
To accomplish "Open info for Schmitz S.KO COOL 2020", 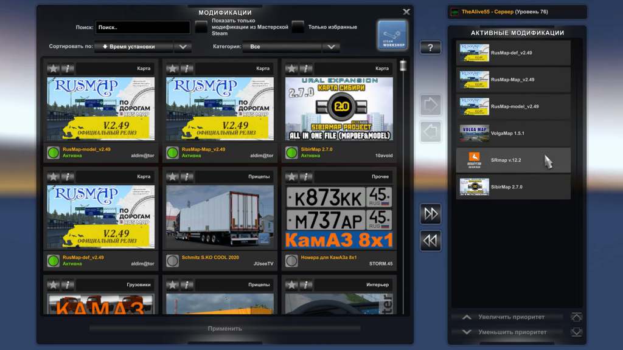I will [x=187, y=177].
